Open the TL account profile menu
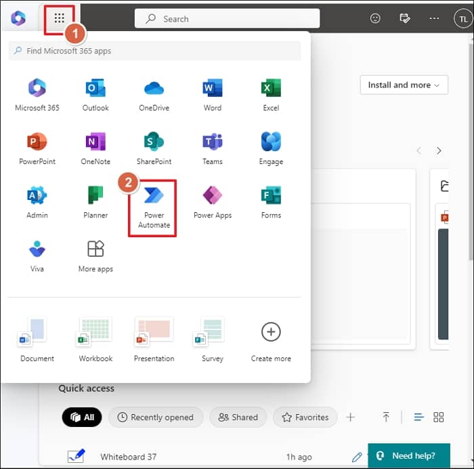Screen dimensions: 474x469 coord(462,19)
